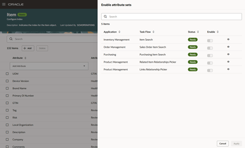Check the Description attribute checkbox
This screenshot has width=245, height=148.
pos(7,132)
